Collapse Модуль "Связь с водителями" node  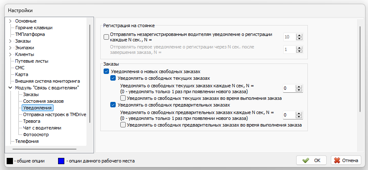coord(10,88)
